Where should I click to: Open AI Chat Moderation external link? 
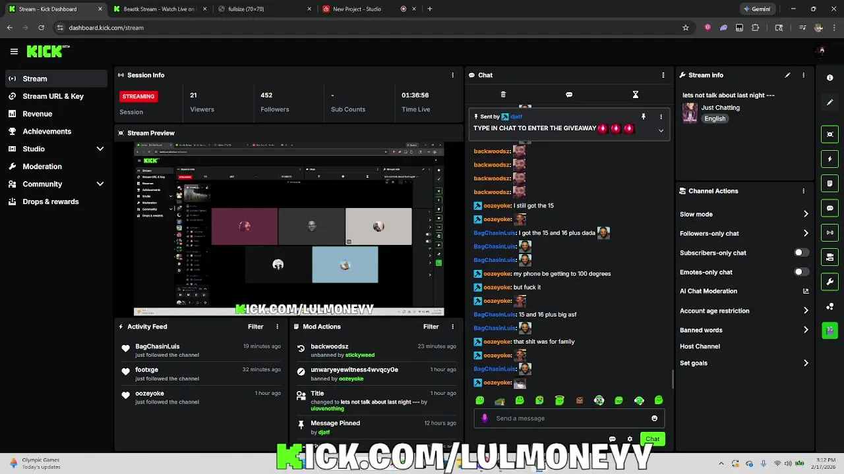click(806, 291)
